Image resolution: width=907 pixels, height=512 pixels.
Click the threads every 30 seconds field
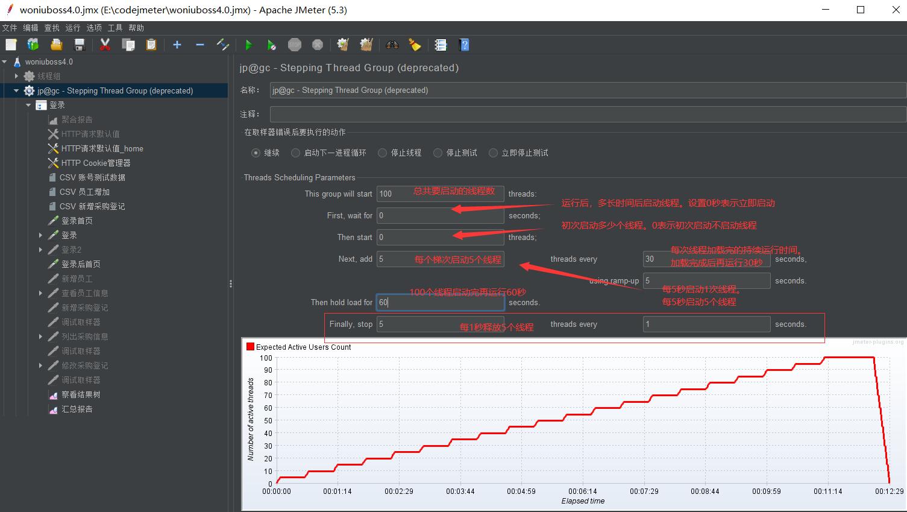click(x=707, y=259)
